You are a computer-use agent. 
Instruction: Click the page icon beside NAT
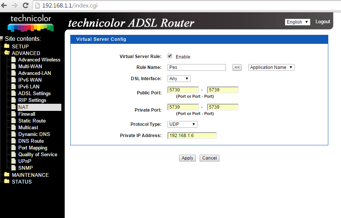click(13, 107)
